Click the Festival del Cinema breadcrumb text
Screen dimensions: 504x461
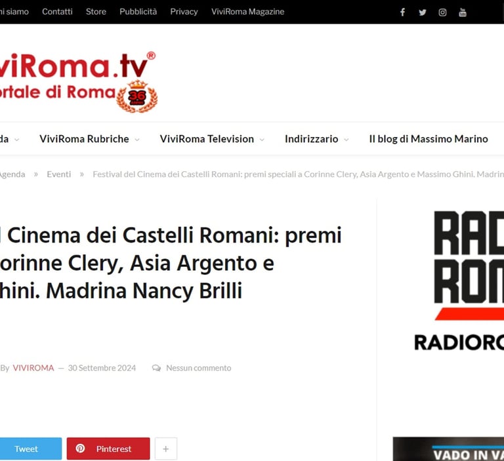pos(299,174)
